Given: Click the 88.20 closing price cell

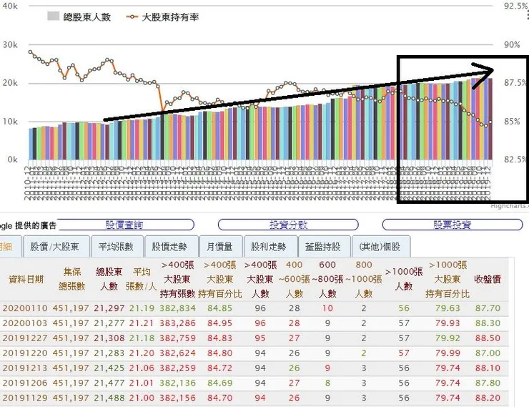Looking at the screenshot, I should 488,398.
